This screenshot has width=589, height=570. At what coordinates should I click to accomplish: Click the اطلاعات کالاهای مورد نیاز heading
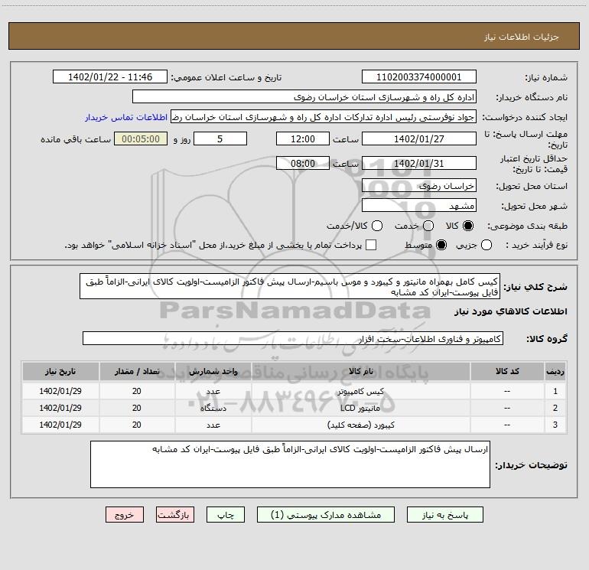[510, 311]
